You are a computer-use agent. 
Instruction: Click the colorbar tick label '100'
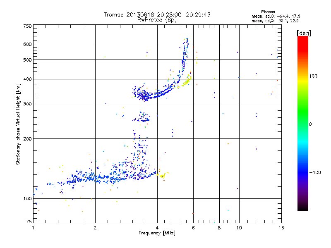(x=313, y=76)
